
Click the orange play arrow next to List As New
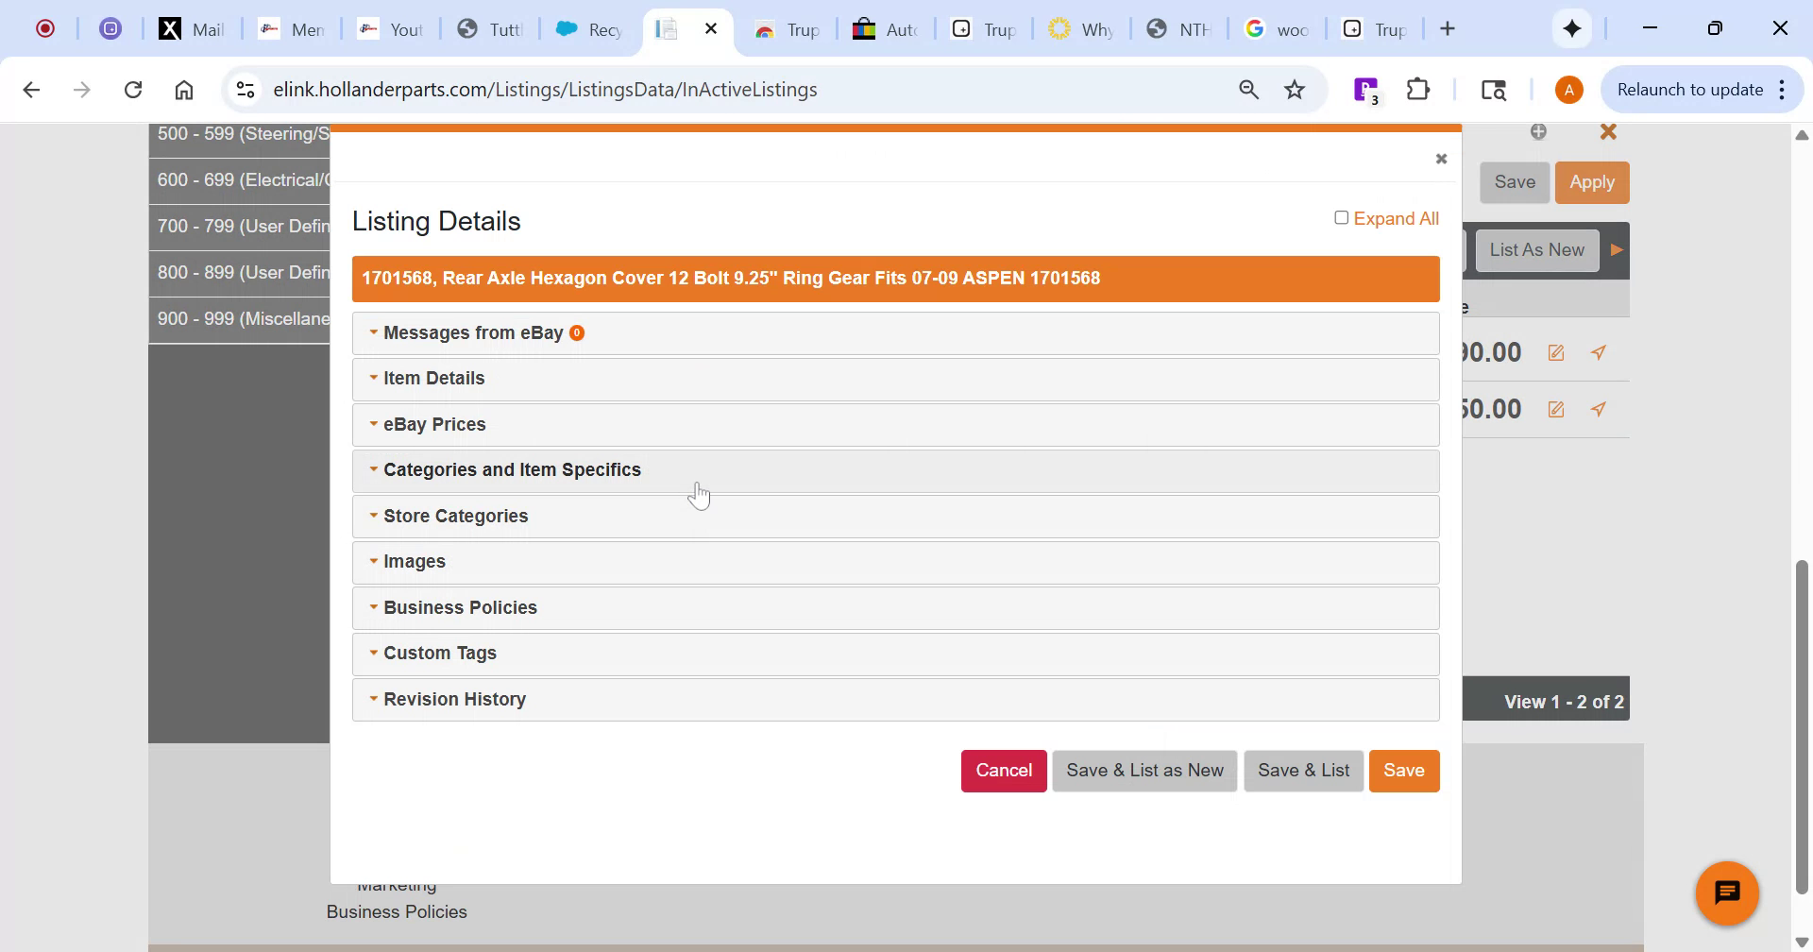click(1617, 249)
